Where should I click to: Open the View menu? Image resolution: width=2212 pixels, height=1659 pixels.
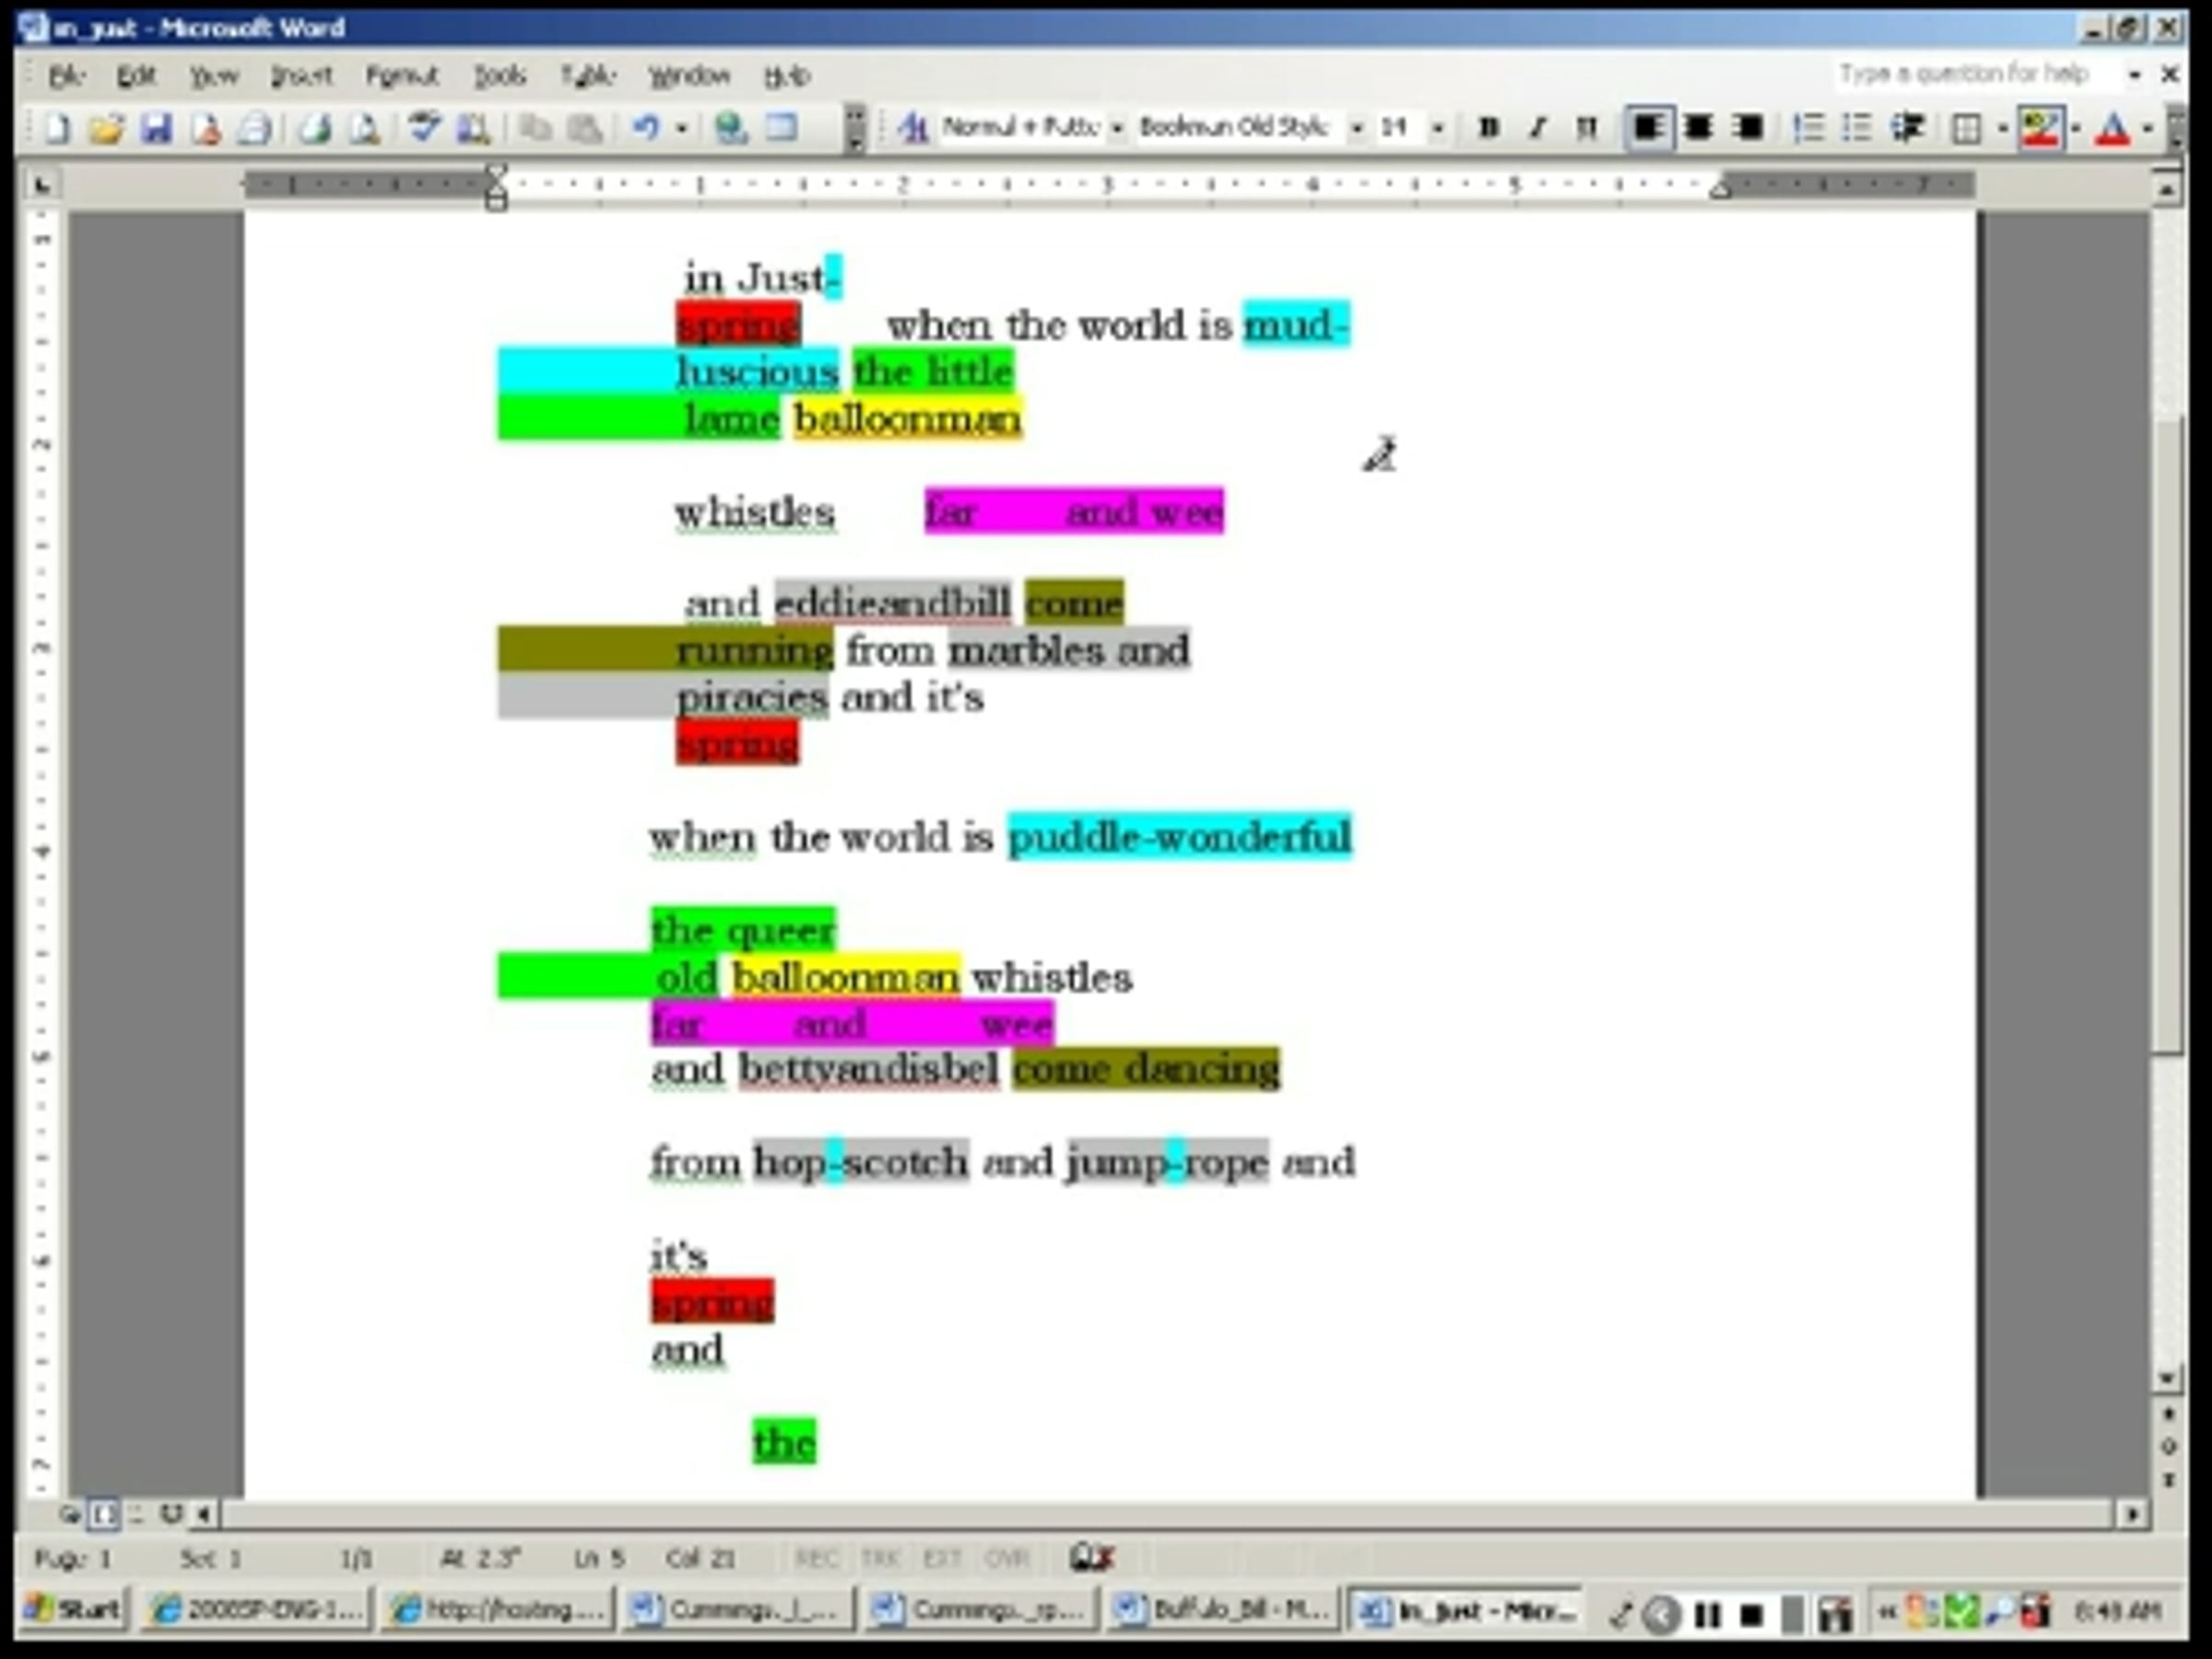pos(214,76)
